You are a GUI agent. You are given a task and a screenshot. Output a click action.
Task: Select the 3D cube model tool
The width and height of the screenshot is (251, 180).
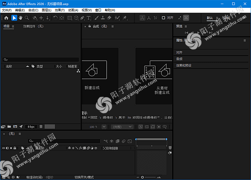click(x=76, y=18)
